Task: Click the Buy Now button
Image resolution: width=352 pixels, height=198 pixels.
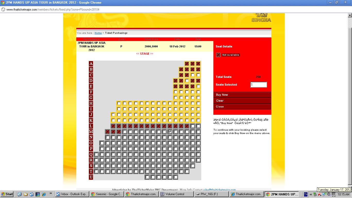Action: [x=242, y=95]
